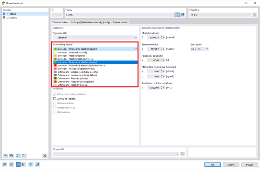Open the units and decimals 0.00 icon
The width and height of the screenshot is (260, 169).
click(x=11, y=165)
